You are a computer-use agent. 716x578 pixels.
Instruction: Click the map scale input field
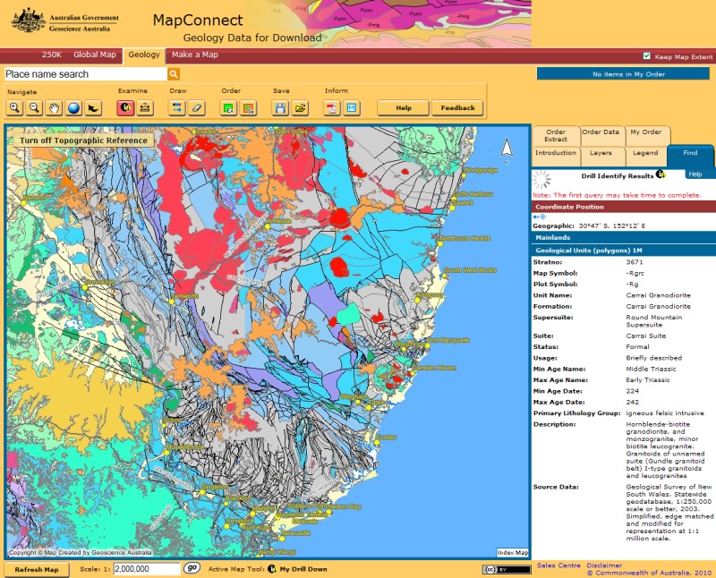click(147, 569)
